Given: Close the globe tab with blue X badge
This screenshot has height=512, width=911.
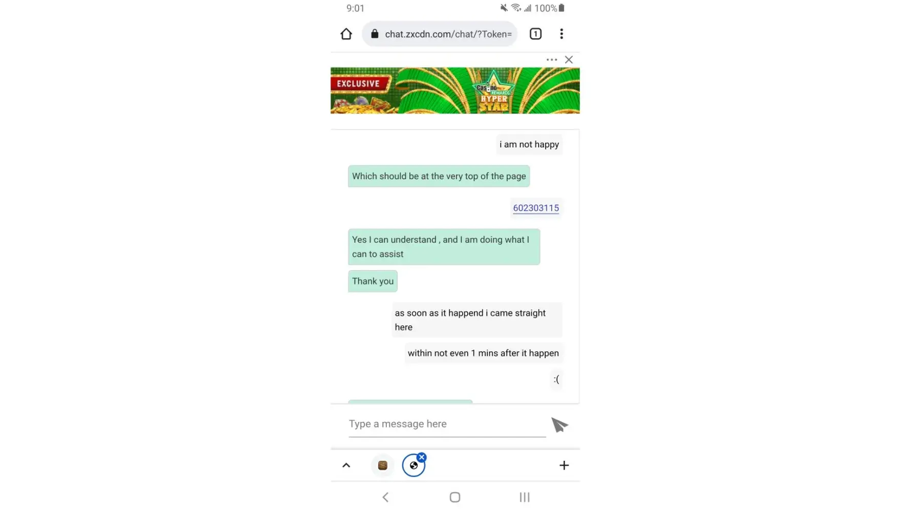Looking at the screenshot, I should point(422,457).
